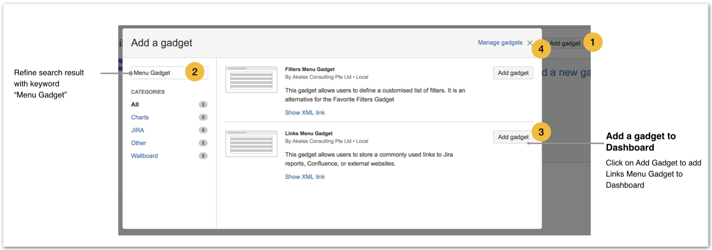Select the JIRA category

tap(137, 130)
